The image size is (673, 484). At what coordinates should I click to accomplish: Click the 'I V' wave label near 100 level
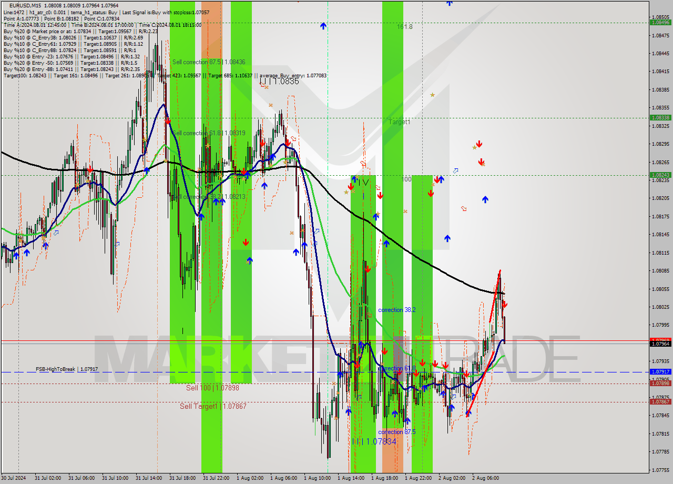point(363,183)
